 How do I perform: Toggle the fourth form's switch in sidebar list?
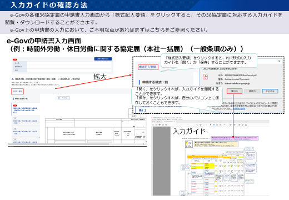point(15,139)
